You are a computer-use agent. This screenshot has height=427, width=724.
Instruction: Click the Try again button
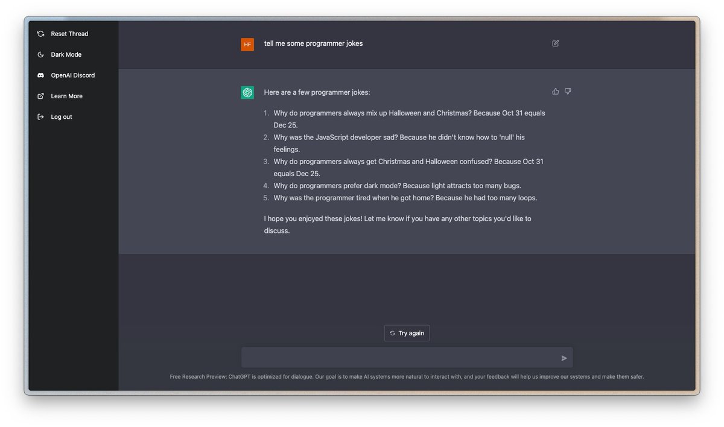tap(407, 333)
